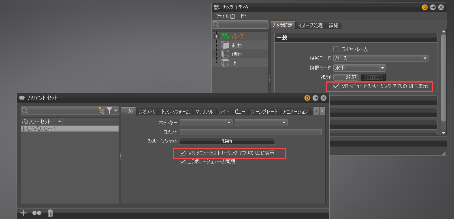Viewport: 454px width, 219px height.
Task: Click the camera settings vertical scrollbar
Action: pos(443,78)
